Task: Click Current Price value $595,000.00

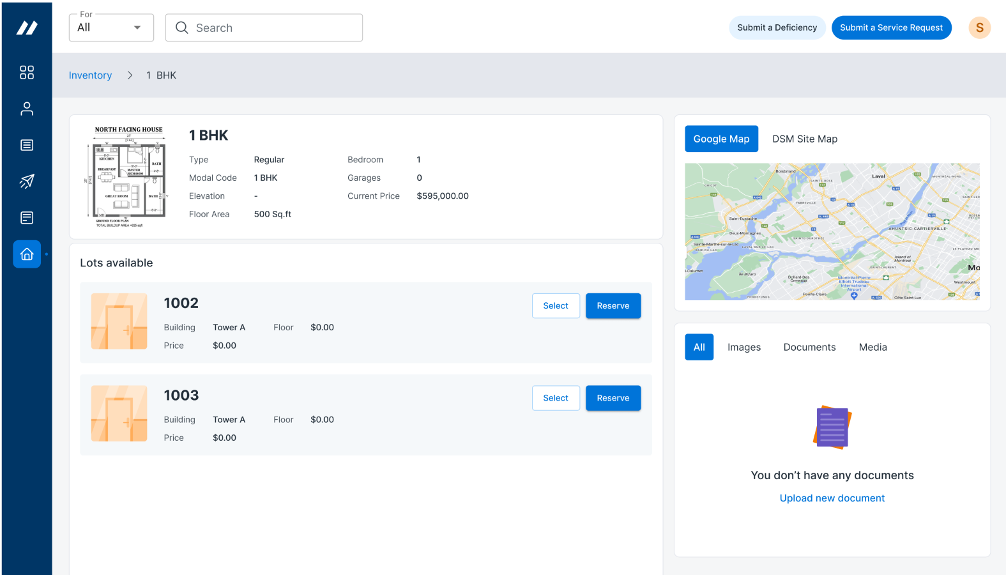Action: pyautogui.click(x=443, y=196)
